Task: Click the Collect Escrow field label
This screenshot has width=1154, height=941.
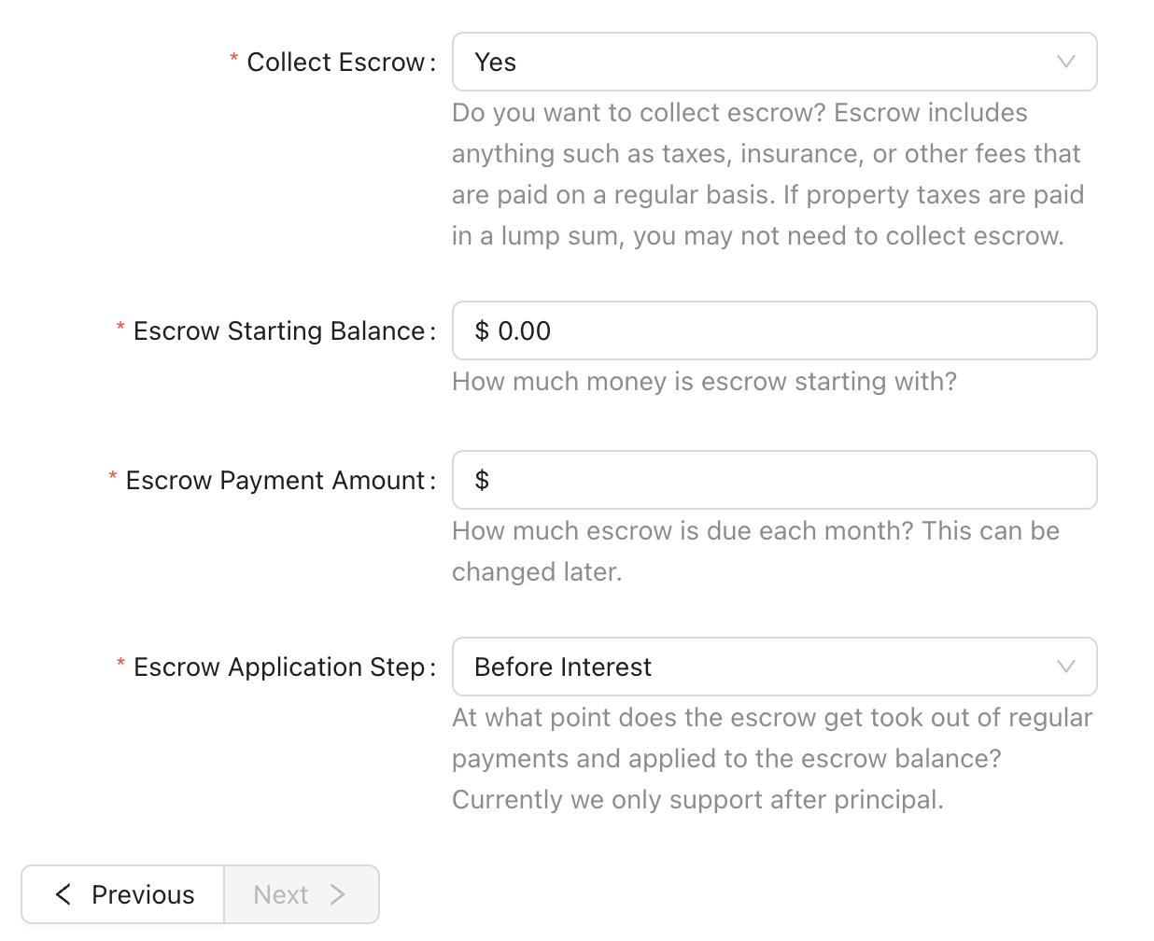Action: pyautogui.click(x=336, y=62)
